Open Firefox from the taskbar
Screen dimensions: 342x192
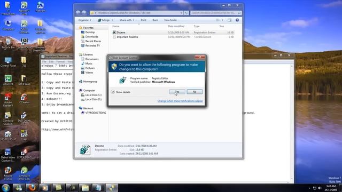(32, 188)
